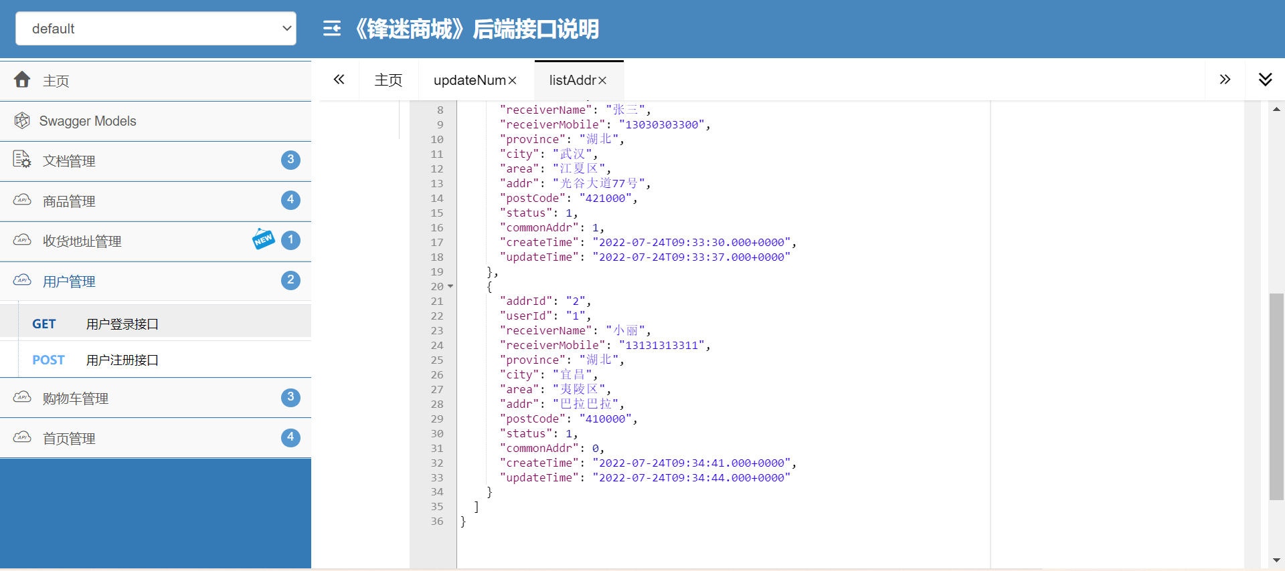Click postCode value 410000
The height and width of the screenshot is (571, 1285).
(605, 419)
